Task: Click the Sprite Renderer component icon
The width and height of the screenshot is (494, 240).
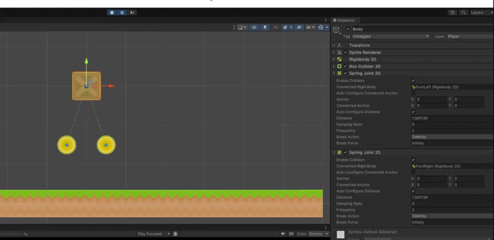Action: pos(339,52)
